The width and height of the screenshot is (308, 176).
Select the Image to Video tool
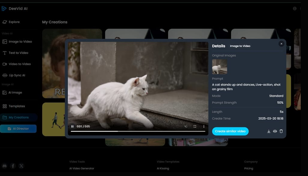click(19, 41)
